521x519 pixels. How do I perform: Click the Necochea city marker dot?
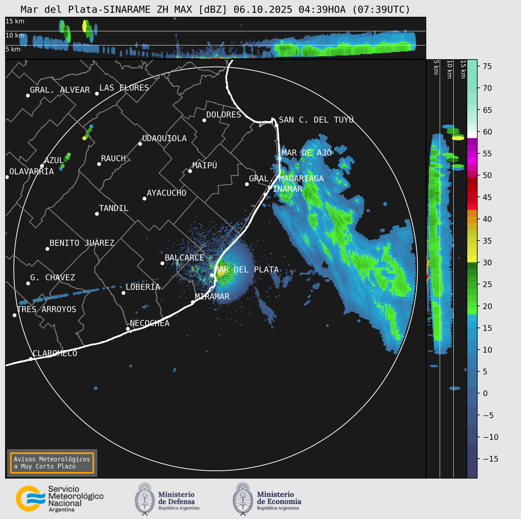[128, 329]
